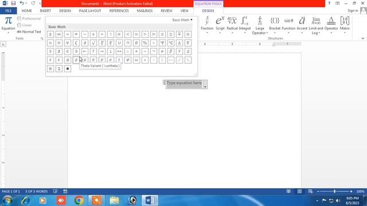
Task: Click Sign in link
Action: pyautogui.click(x=353, y=10)
